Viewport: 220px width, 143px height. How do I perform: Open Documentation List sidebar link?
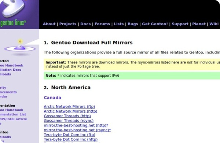tap(13, 114)
